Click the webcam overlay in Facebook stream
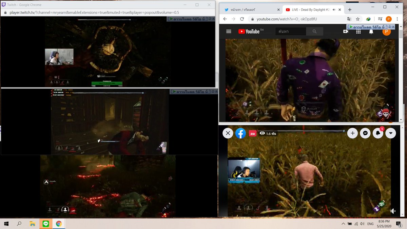The image size is (407, 229). tap(244, 170)
